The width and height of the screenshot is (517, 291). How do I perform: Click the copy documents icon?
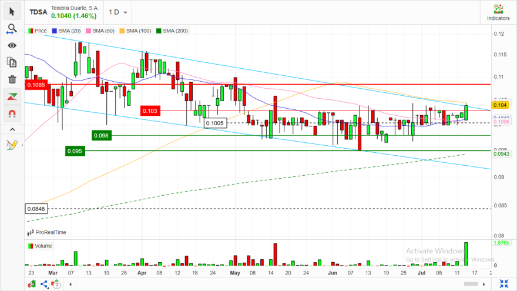coord(12,62)
